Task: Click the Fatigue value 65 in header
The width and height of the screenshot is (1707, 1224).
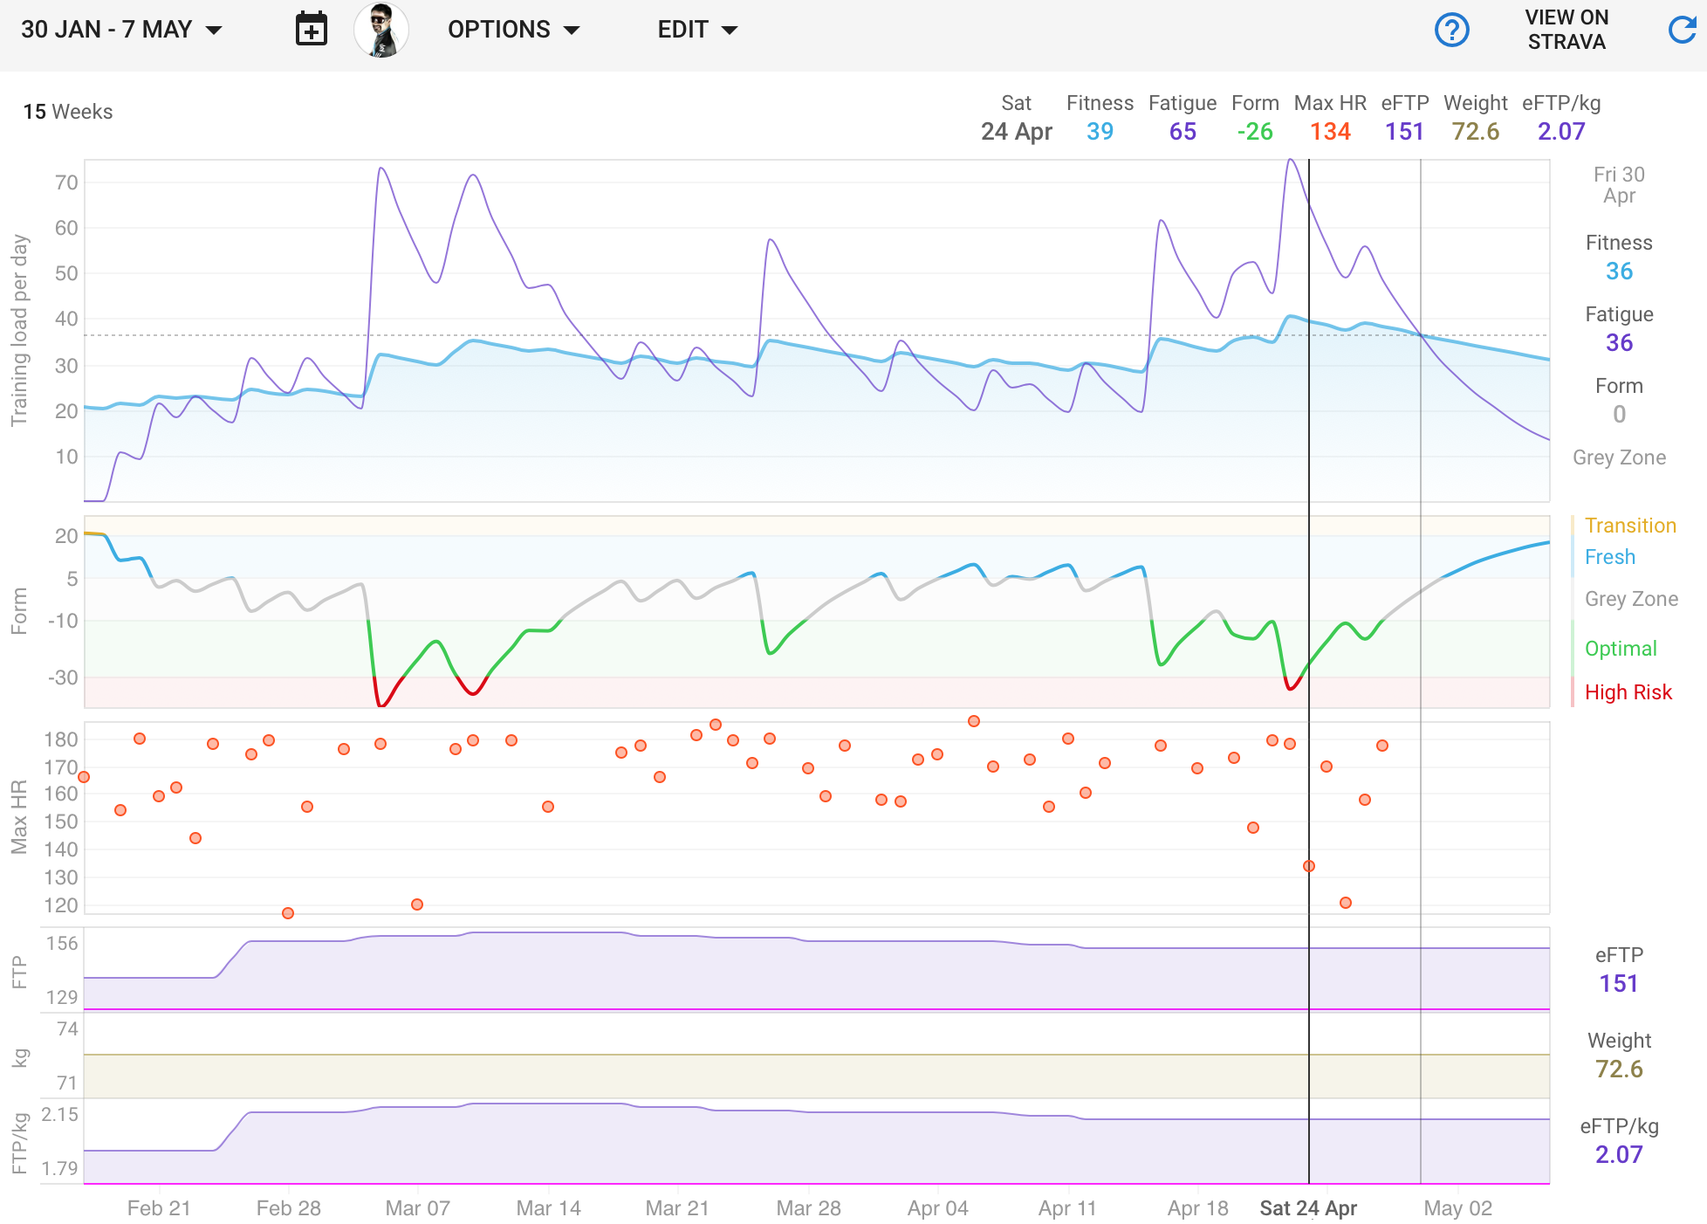Action: 1183,132
